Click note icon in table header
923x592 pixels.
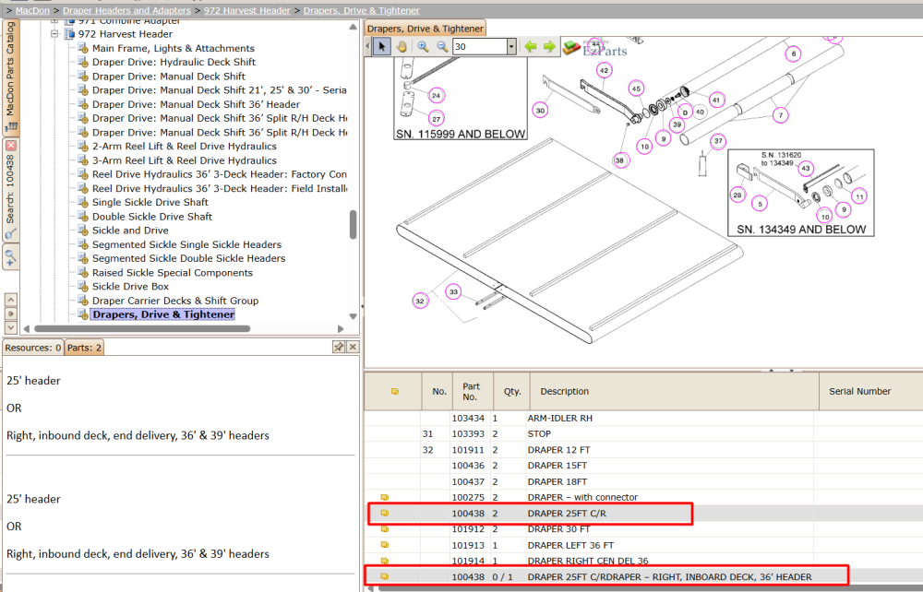pos(395,392)
